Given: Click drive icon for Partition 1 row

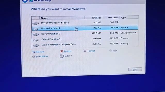Looking at the screenshot, I should click(36, 29).
